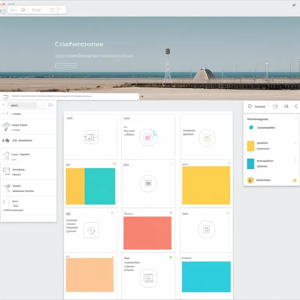The height and width of the screenshot is (300, 300).
Task: Open the dropdown in the left sidebar header
Action: tap(38, 105)
